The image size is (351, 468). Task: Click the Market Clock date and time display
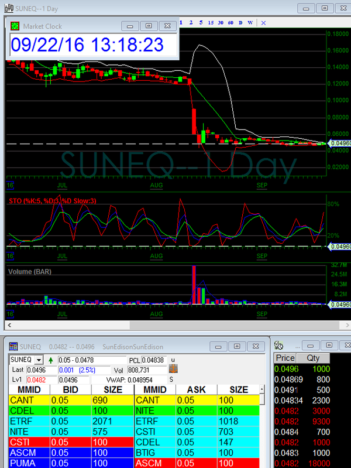coord(94,45)
